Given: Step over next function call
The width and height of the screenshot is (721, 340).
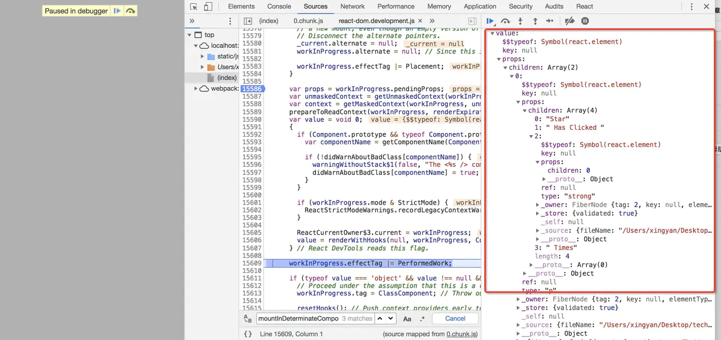Looking at the screenshot, I should point(505,21).
